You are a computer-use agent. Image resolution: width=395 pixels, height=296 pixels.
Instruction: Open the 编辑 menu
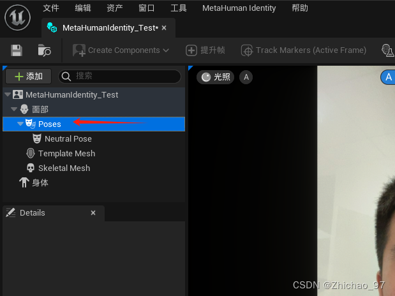coord(83,8)
